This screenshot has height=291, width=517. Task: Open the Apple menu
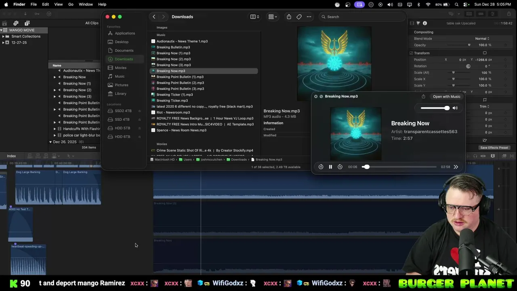[x=6, y=4]
